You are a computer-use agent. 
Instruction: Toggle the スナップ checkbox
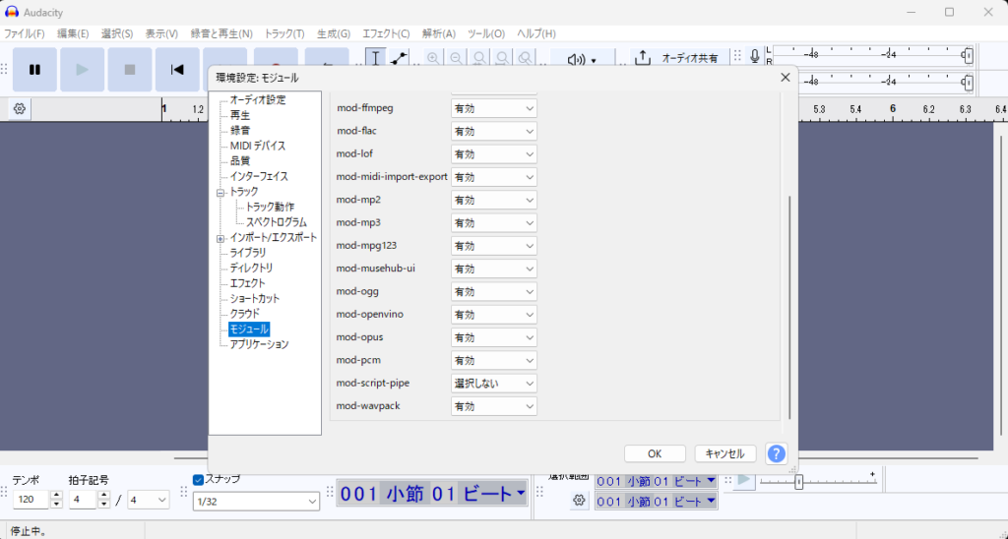pyautogui.click(x=198, y=479)
